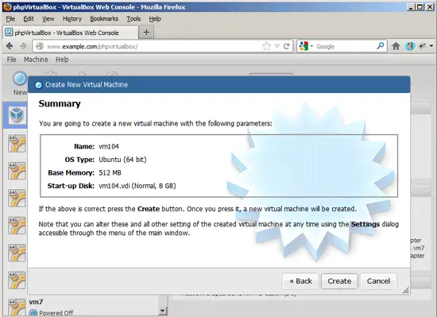Open the URL history dropdown arrow
This screenshot has width=437, height=317.
click(277, 46)
